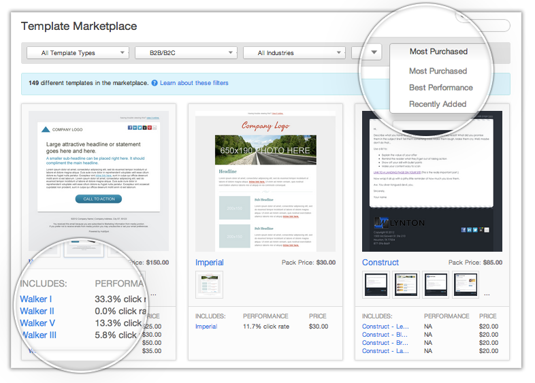The height and width of the screenshot is (383, 535).
Task: Expand the B2B/B2C filter dropdown
Action: [185, 53]
